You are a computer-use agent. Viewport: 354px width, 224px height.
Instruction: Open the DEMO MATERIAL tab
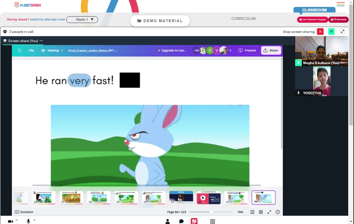point(160,21)
